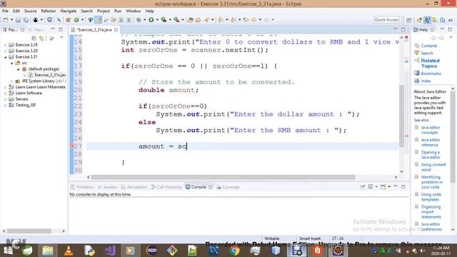Expand the Servers project
Screen dimensions: 457x257
coord(5,99)
